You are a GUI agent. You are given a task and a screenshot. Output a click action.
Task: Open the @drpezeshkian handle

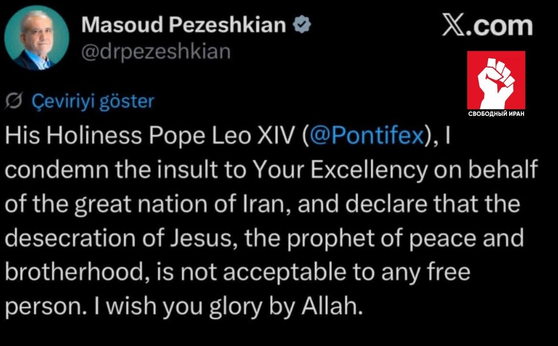tap(156, 52)
